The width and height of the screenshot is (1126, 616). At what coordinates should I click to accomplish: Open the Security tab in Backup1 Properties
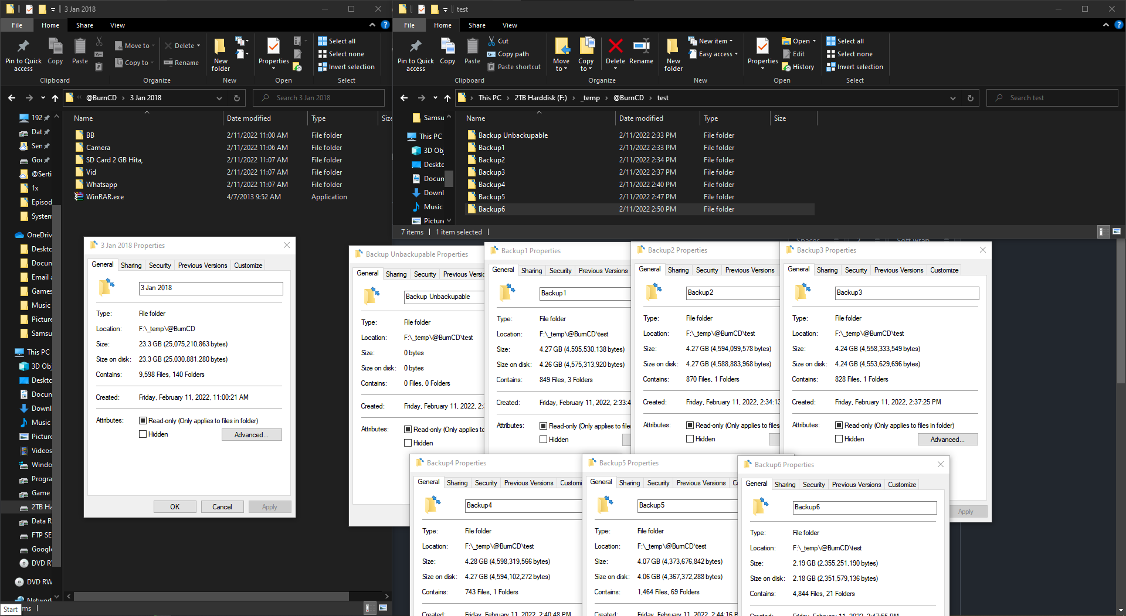(x=560, y=270)
